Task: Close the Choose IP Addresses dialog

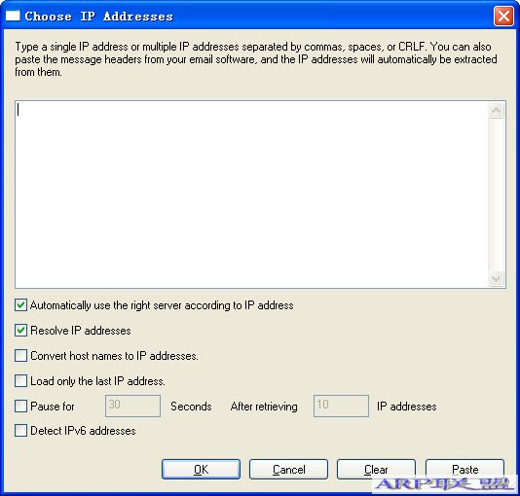Action: pos(503,16)
